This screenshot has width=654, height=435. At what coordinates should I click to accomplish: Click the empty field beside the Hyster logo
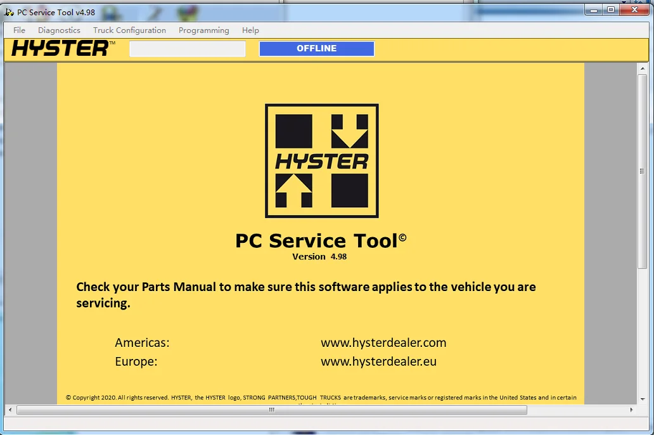(x=188, y=48)
